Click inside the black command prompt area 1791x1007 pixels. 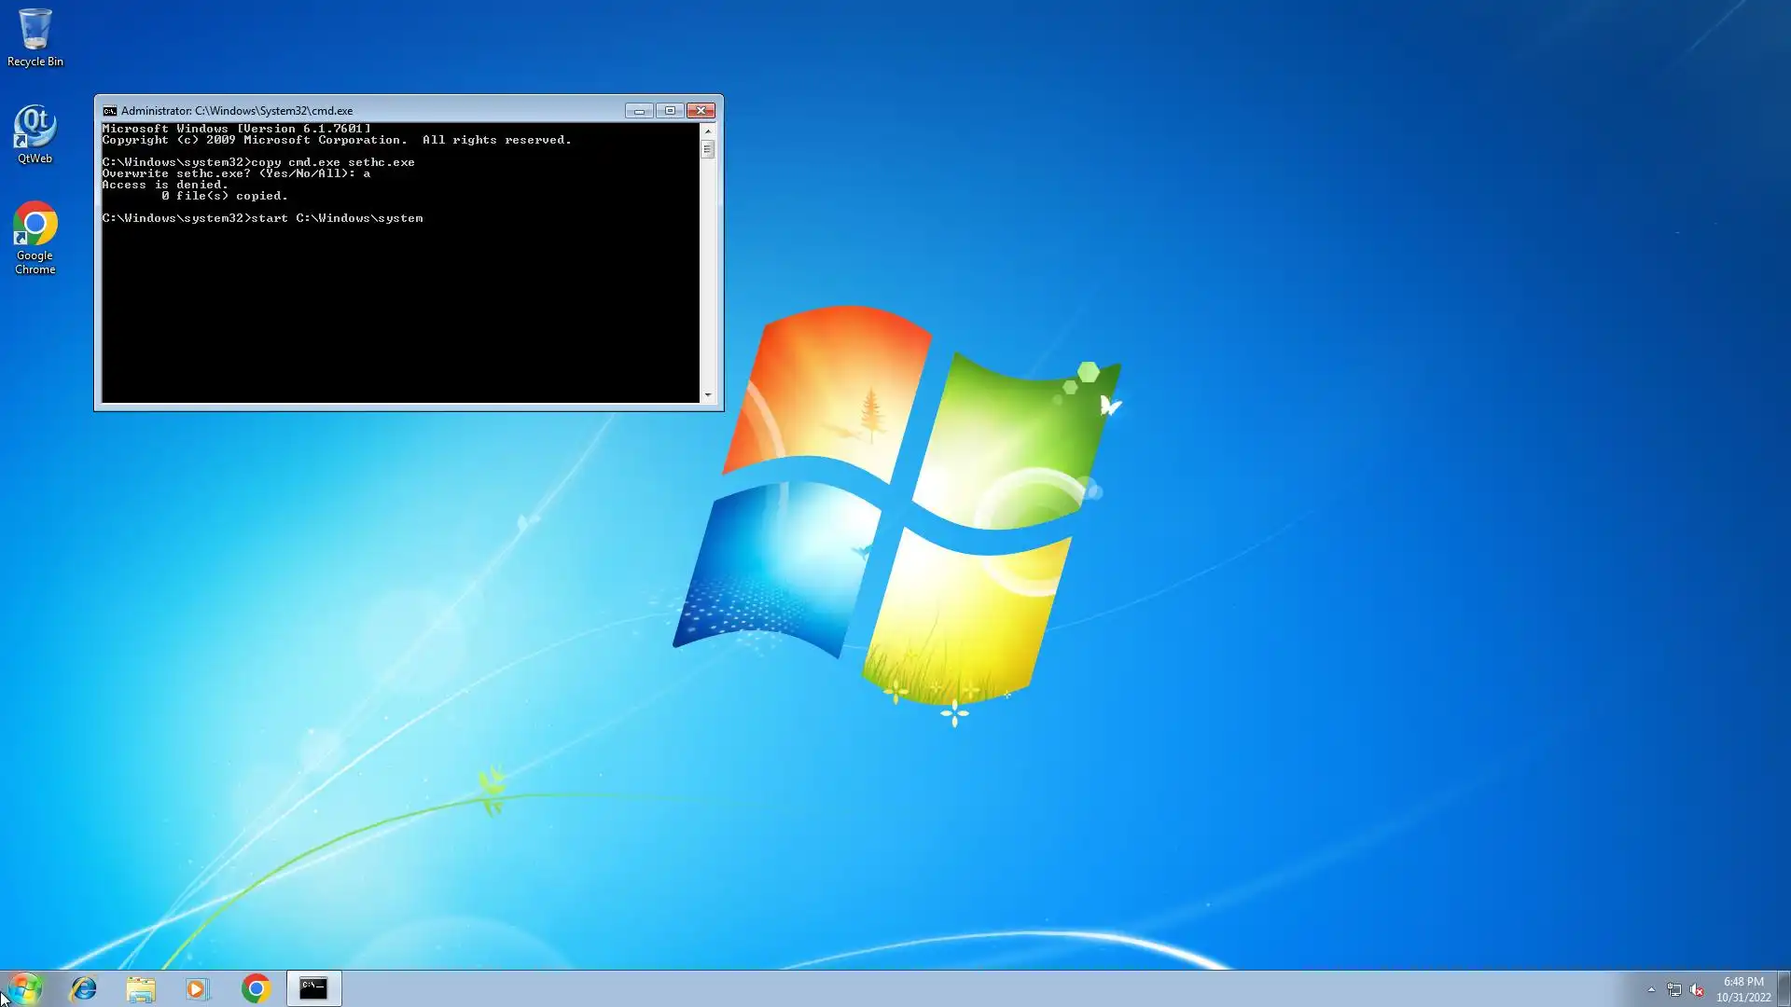pos(401,308)
